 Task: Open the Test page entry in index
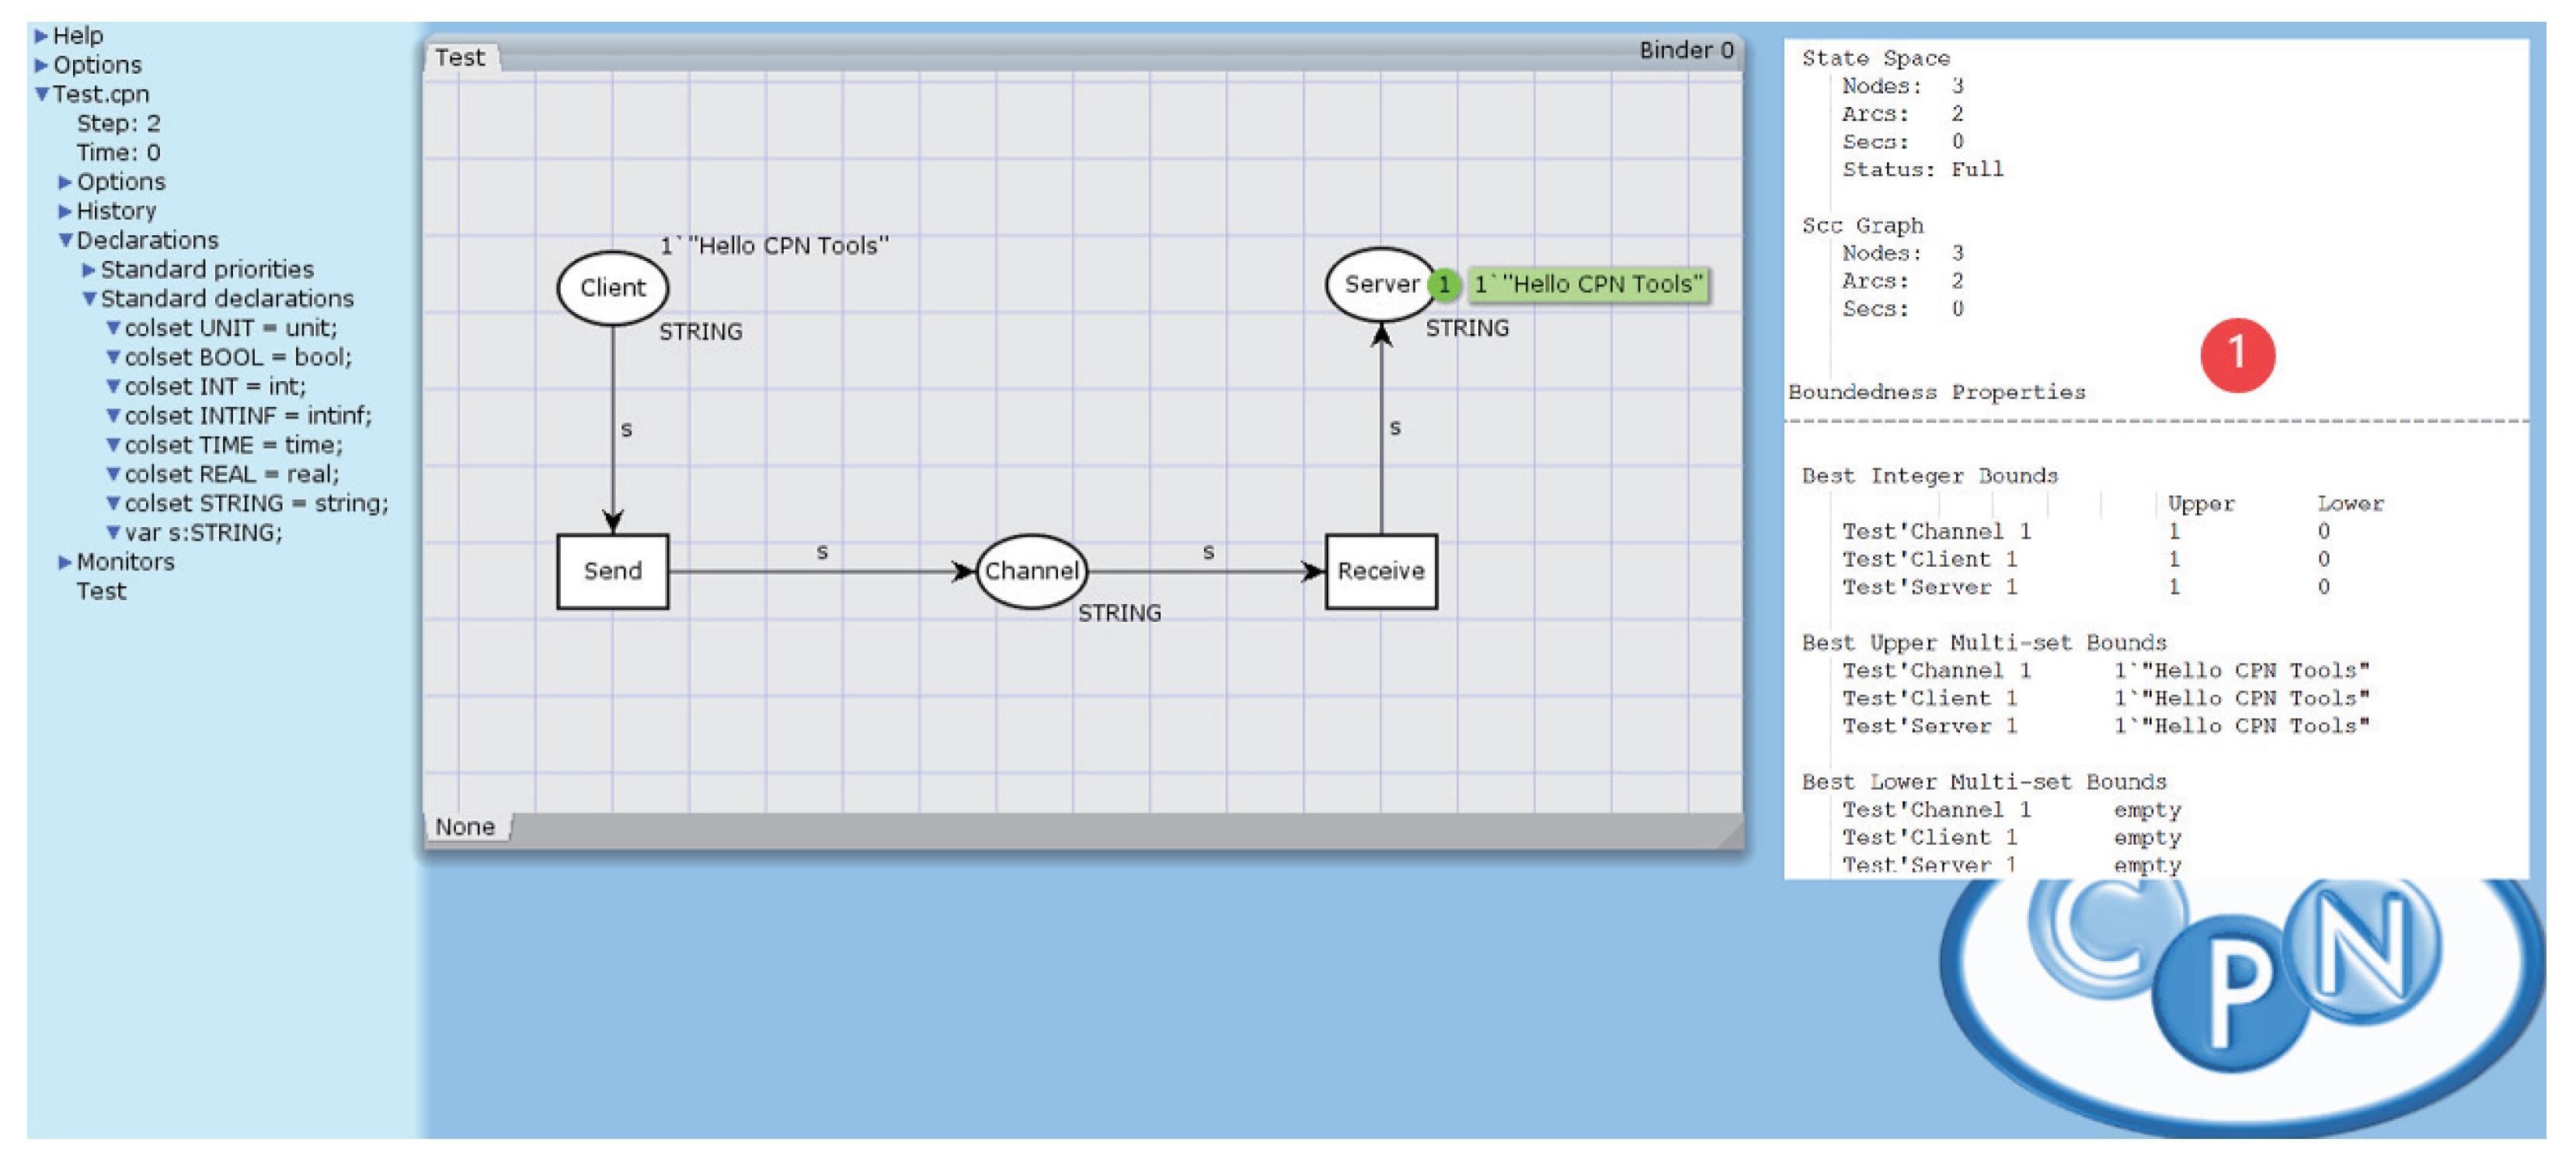[101, 592]
